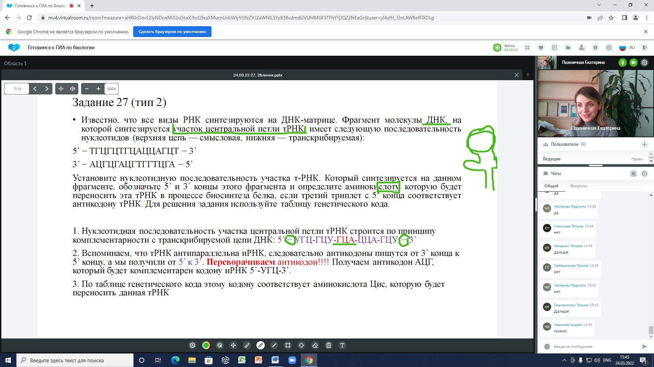Viewport: 654px width, 367px height.
Task: Open the green drawing color picker
Action: click(x=206, y=345)
